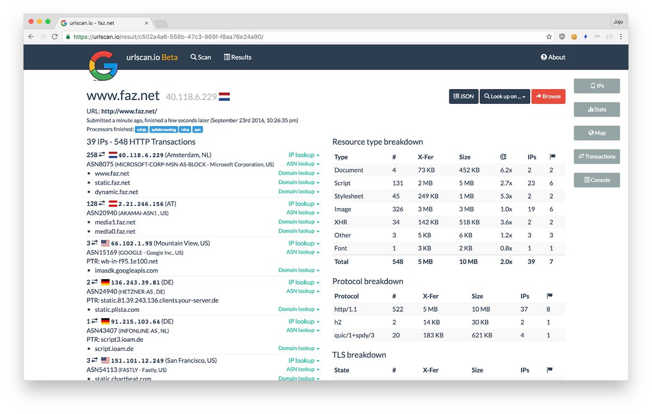
Task: Click the safebrowsing processor badge
Action: (x=164, y=129)
